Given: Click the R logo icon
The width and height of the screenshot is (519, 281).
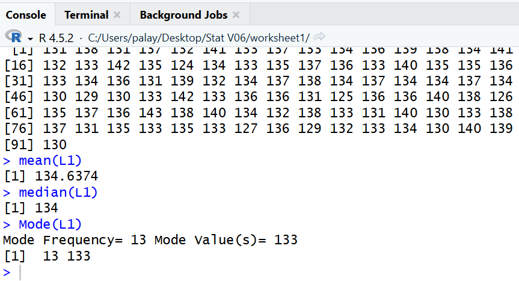Looking at the screenshot, I should point(13,37).
